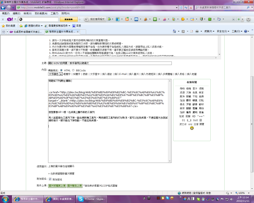
Task: Select the HTML tag mode radio button
Action: [x=61, y=70]
